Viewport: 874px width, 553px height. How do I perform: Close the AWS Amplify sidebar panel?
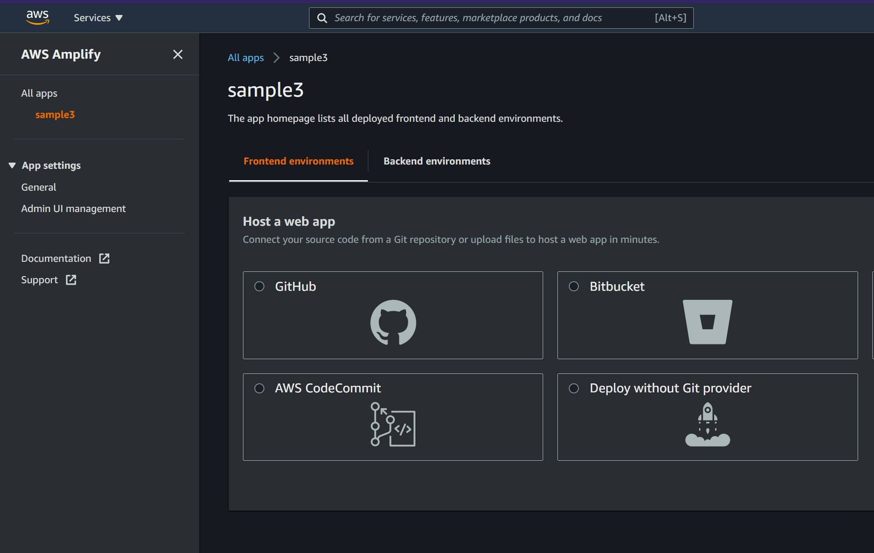(x=178, y=54)
